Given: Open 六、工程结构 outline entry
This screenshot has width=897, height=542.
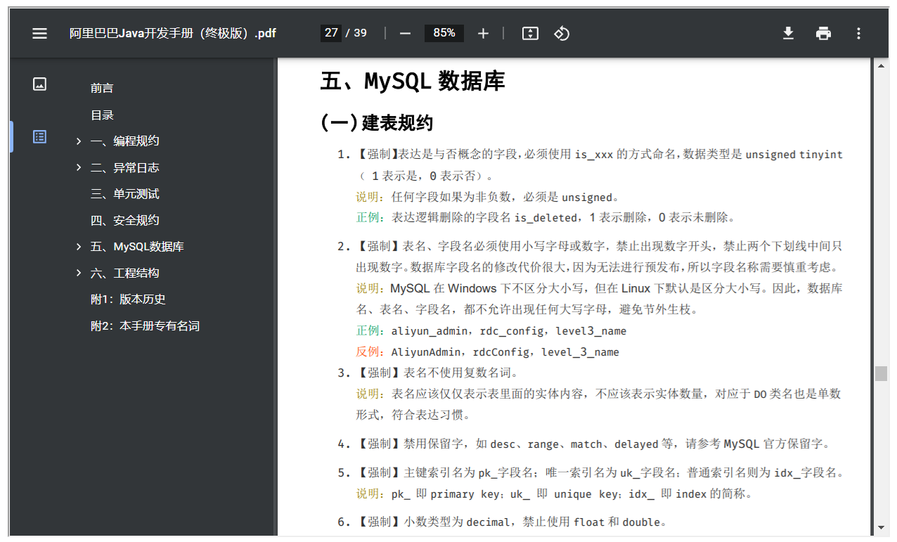Looking at the screenshot, I should click(x=124, y=273).
